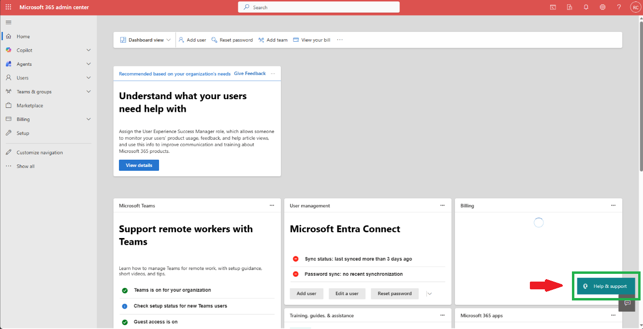The width and height of the screenshot is (643, 329).
Task: Click in the Search box
Action: click(319, 7)
